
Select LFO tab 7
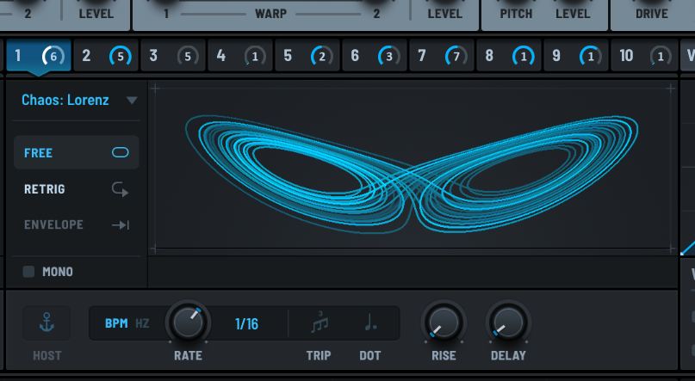point(442,56)
